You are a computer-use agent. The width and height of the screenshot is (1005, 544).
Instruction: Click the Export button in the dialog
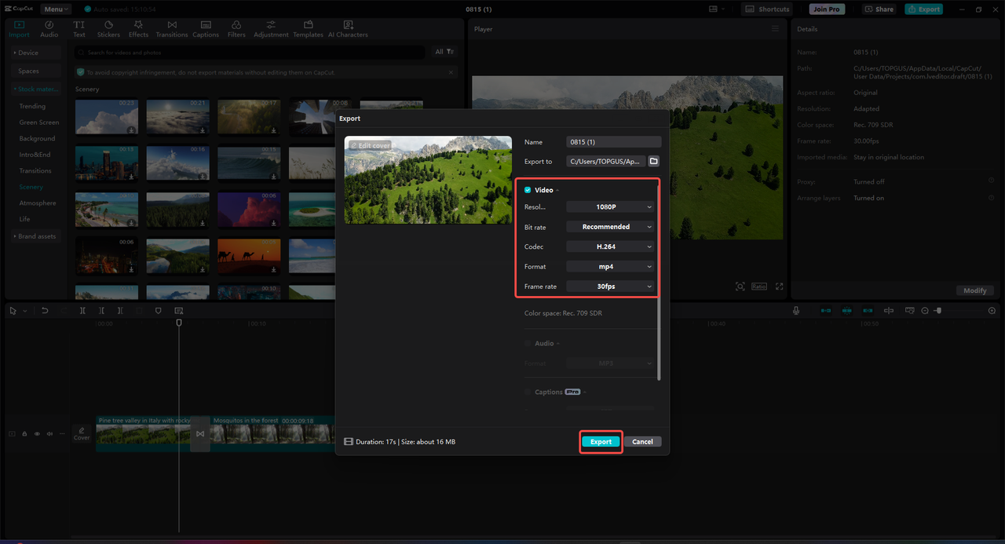pyautogui.click(x=601, y=442)
